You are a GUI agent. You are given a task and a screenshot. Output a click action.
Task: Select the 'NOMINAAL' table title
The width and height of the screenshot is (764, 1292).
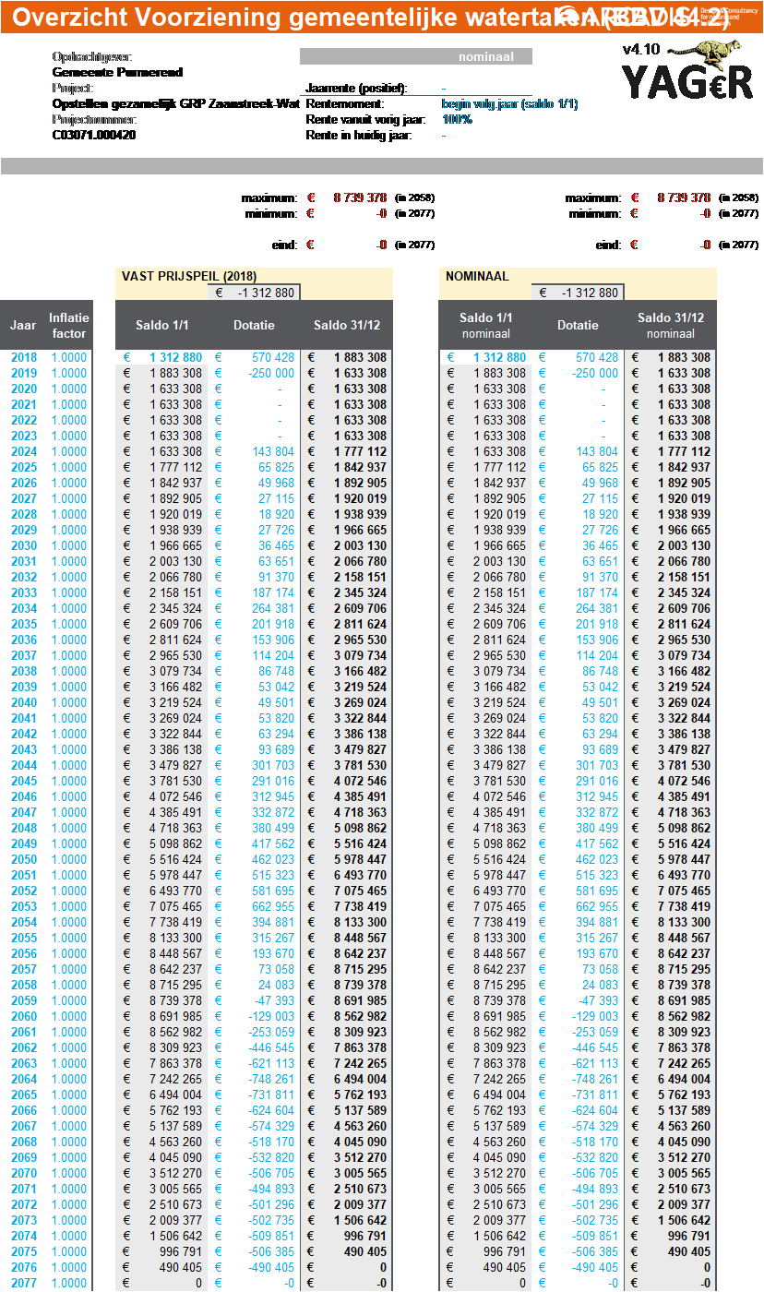pyautogui.click(x=477, y=276)
